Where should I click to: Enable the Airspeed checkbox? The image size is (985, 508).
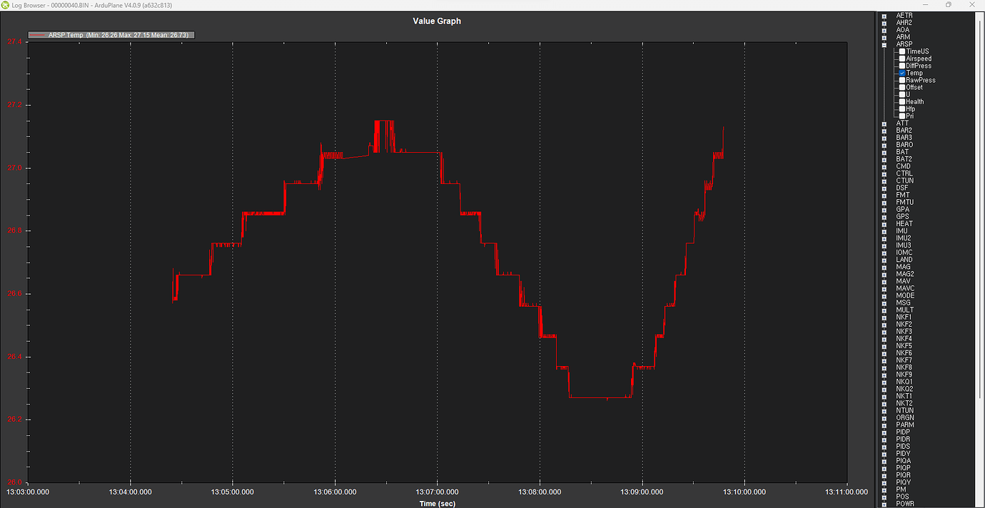pyautogui.click(x=902, y=59)
